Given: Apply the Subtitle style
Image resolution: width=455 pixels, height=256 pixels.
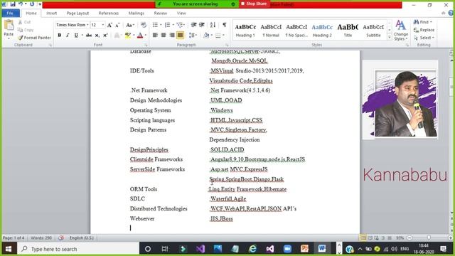Looking at the screenshot, I should 373,30.
